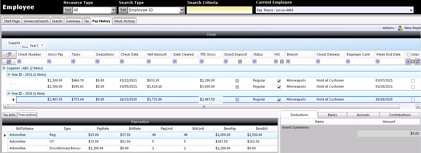Switch to the Work History tab
This screenshot has height=153, width=421.
click(x=124, y=21)
